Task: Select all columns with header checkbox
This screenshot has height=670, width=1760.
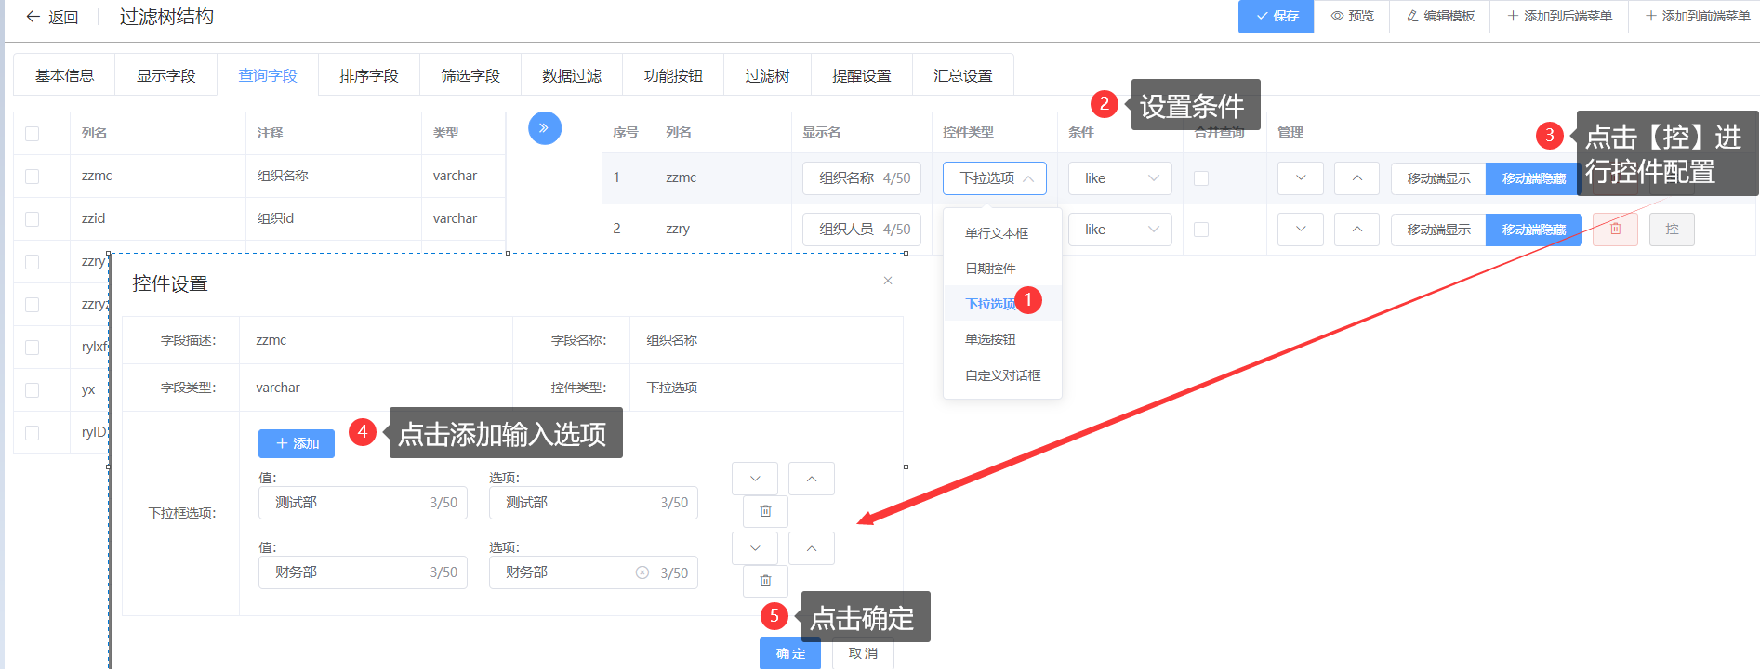Action: coord(33,134)
